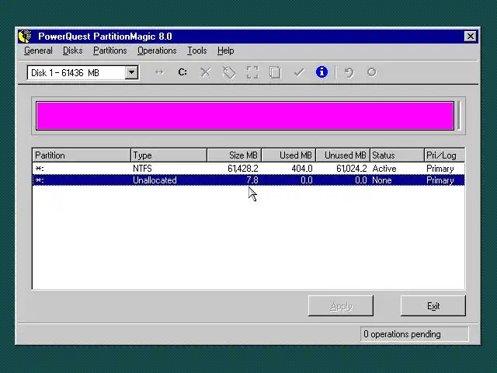Click the PartitionMagic title bar icon

25,37
